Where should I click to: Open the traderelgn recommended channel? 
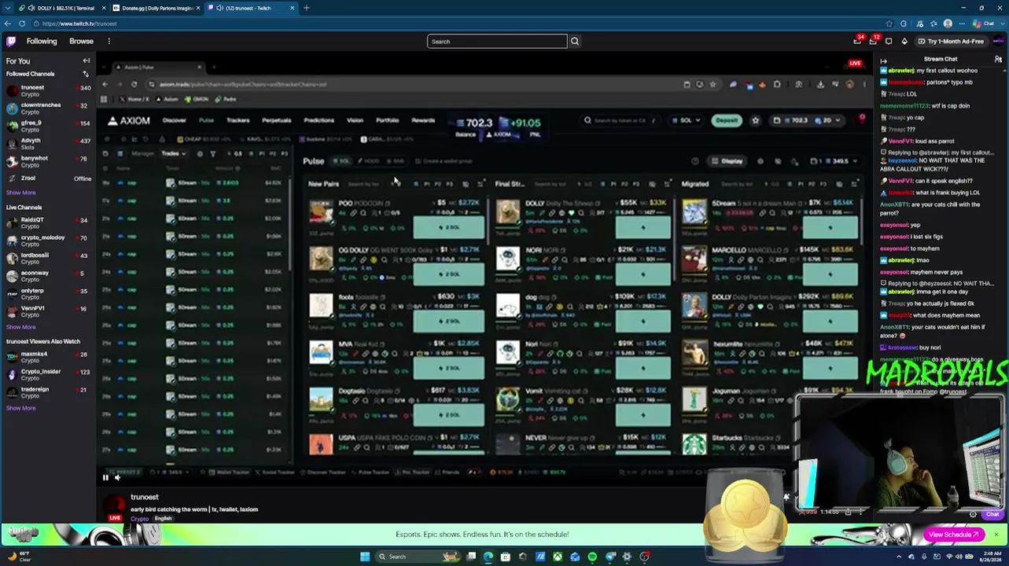(x=48, y=392)
